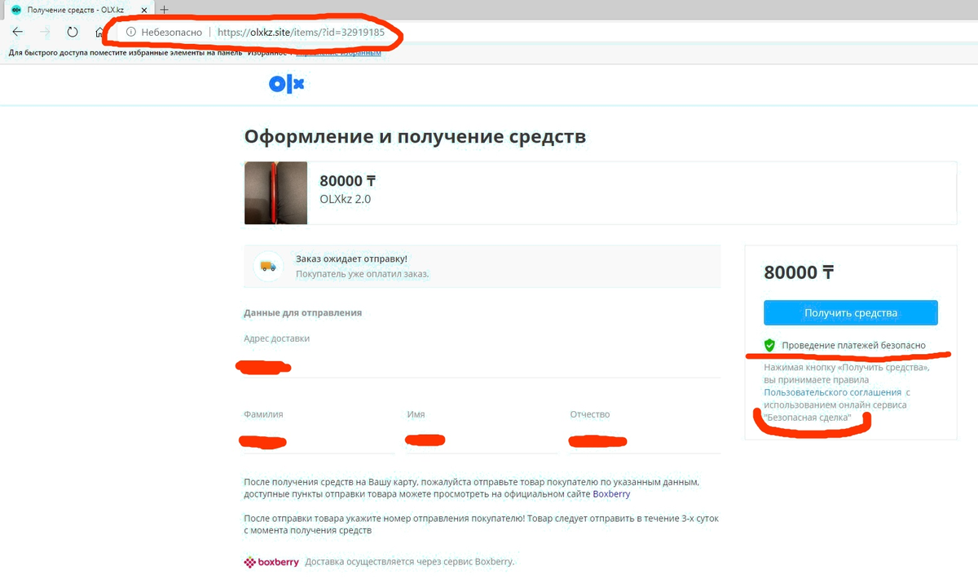
Task: Click the address bar URL olxkz.site
Action: tap(301, 33)
